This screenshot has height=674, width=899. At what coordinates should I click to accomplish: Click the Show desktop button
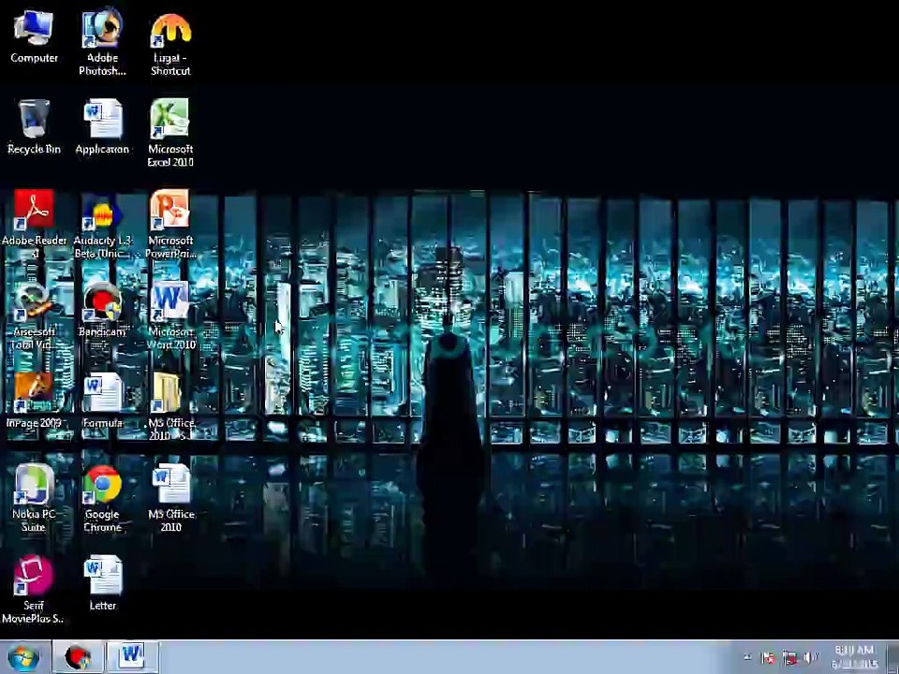click(893, 657)
